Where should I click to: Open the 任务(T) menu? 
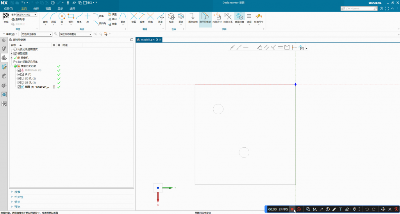(9, 9)
